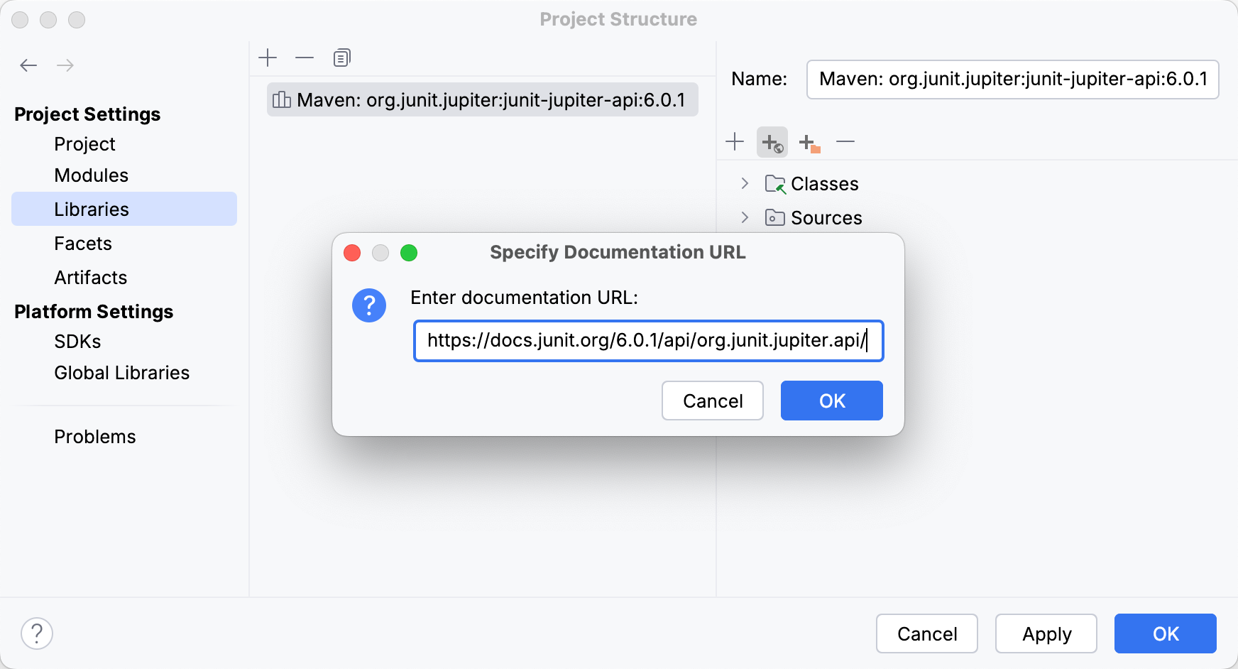The width and height of the screenshot is (1238, 669).
Task: Confirm the documentation URL with OK
Action: click(831, 401)
